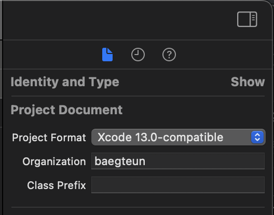
Task: Click the Project Document section header
Action: pos(66,110)
